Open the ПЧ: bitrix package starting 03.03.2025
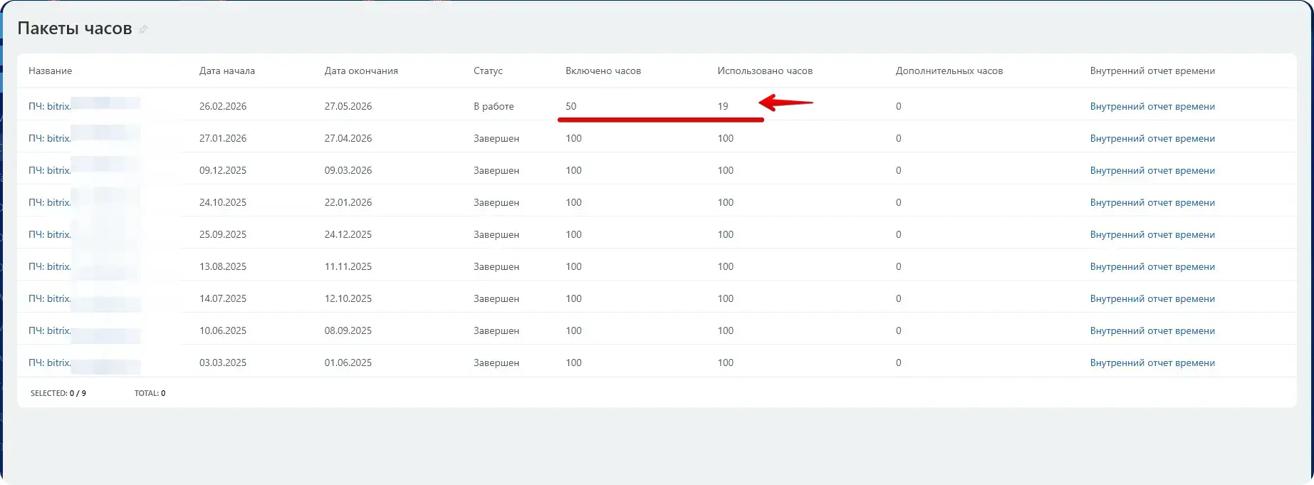1314x485 pixels. [50, 363]
